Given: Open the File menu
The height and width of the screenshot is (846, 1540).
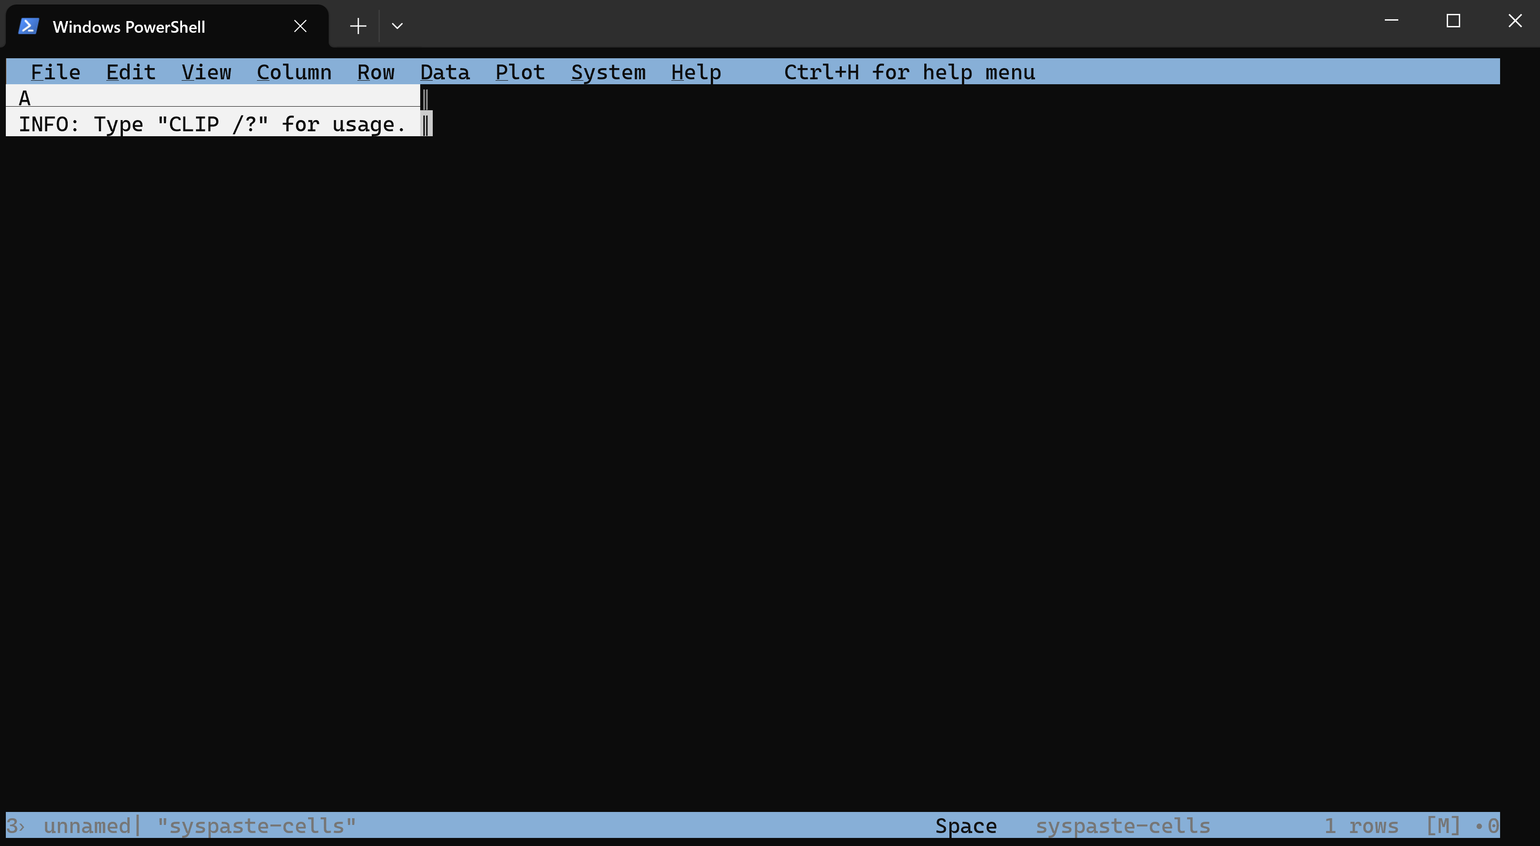Looking at the screenshot, I should click(56, 72).
